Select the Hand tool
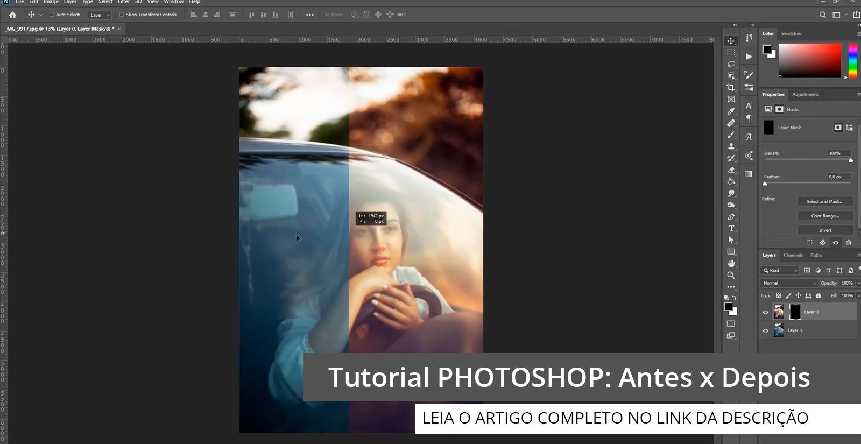 [731, 264]
